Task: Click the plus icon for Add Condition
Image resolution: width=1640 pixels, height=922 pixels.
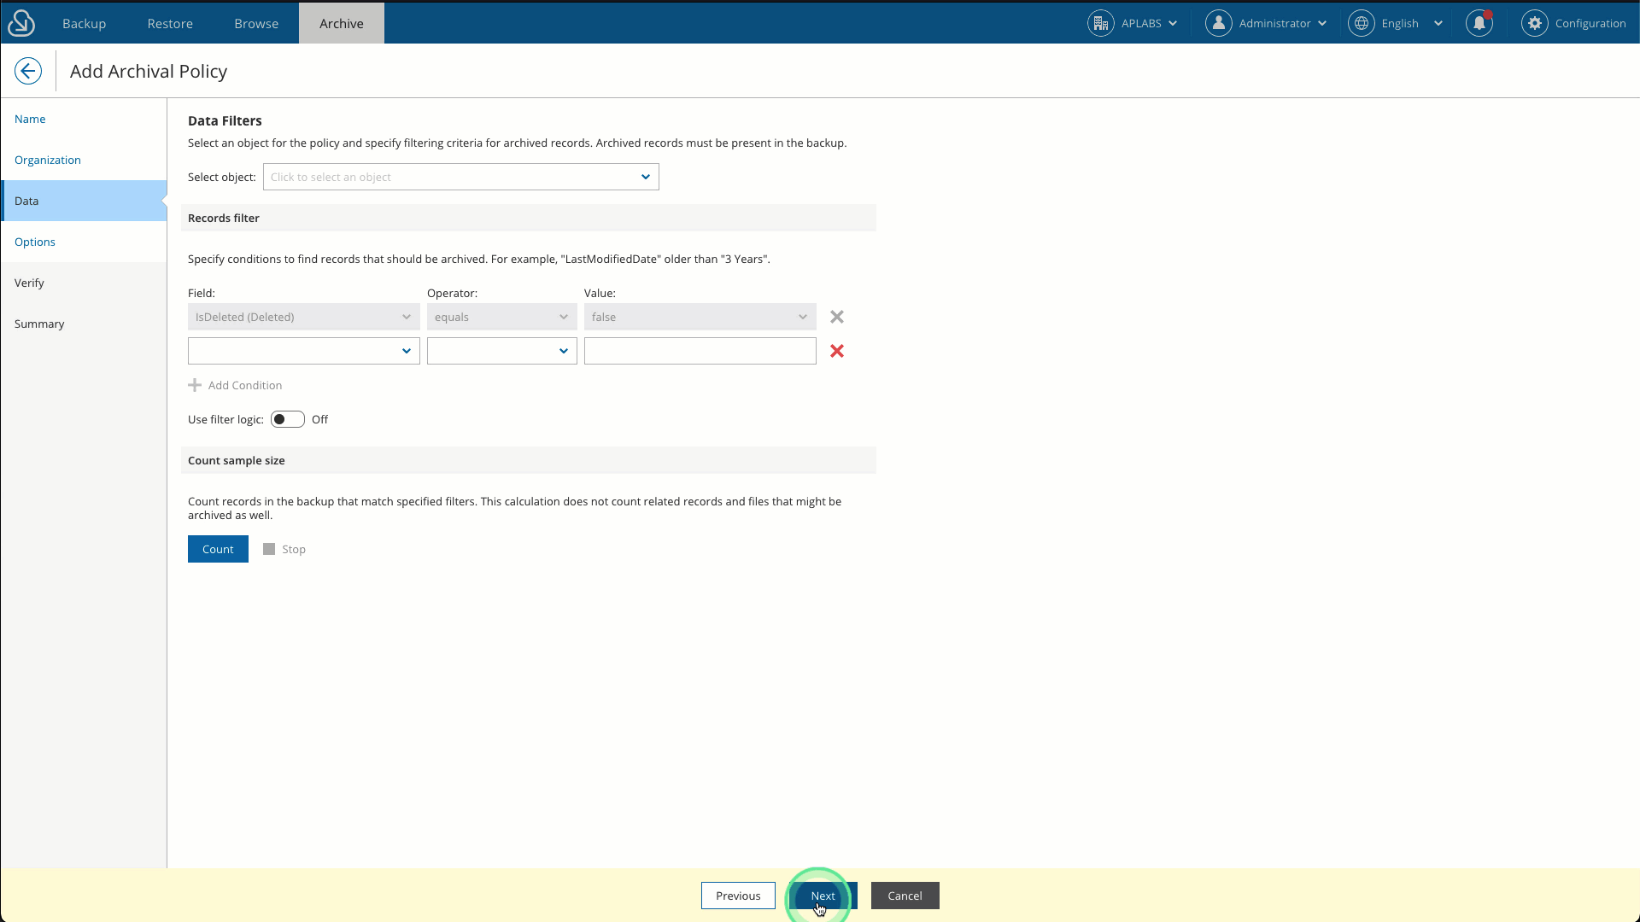Action: [x=195, y=385]
